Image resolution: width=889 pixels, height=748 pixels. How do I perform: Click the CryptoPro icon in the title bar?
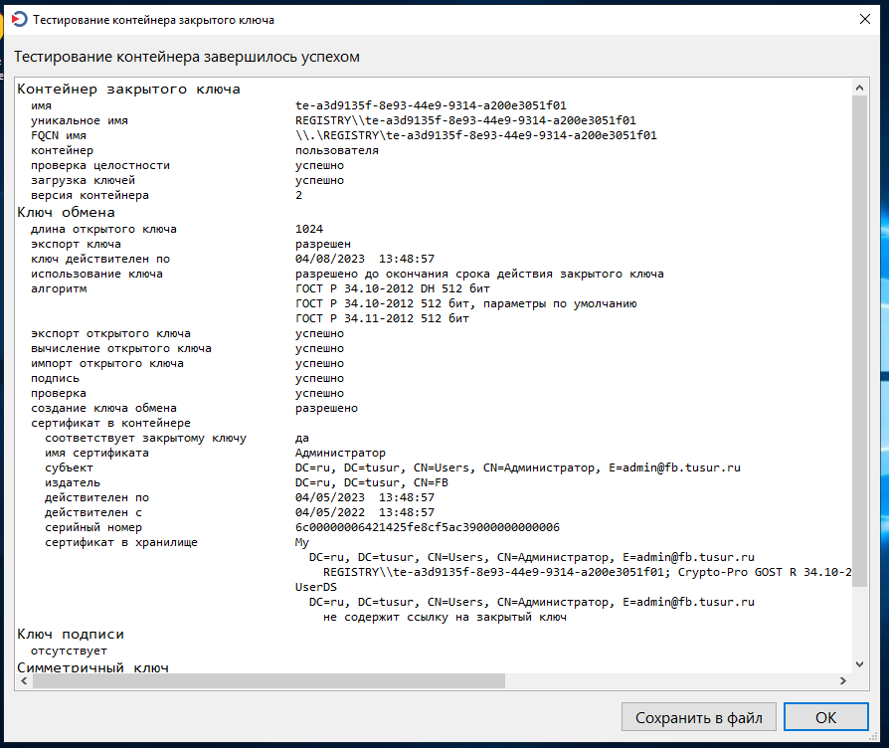click(19, 19)
